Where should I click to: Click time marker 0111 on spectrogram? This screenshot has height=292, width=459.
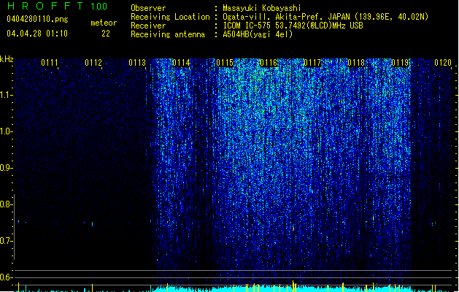click(50, 63)
